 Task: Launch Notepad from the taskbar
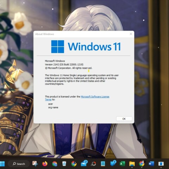103,164
